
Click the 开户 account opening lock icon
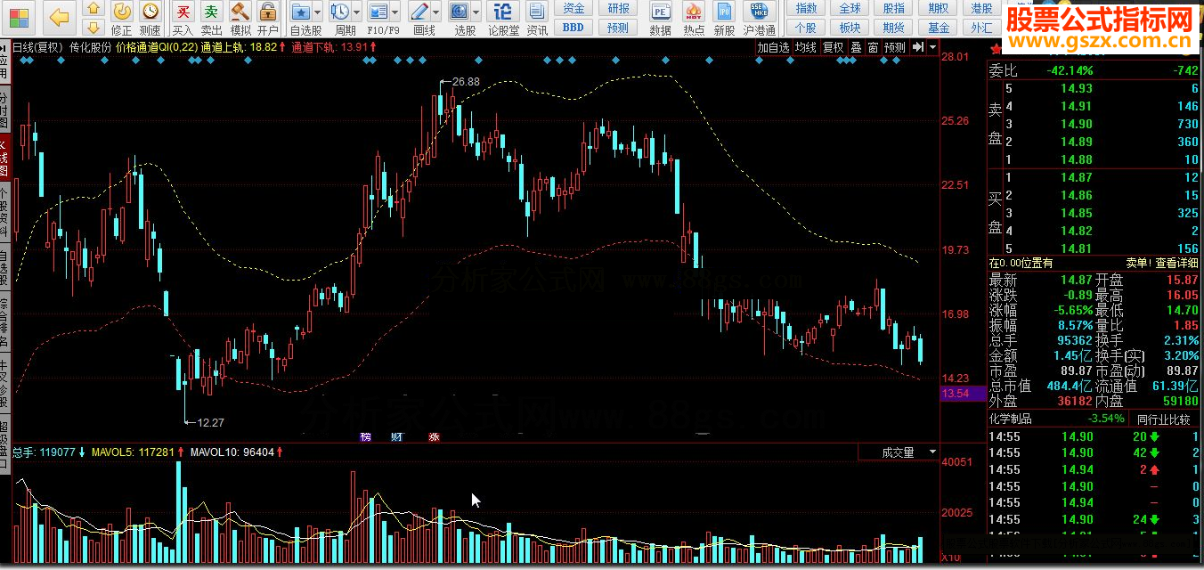267,12
